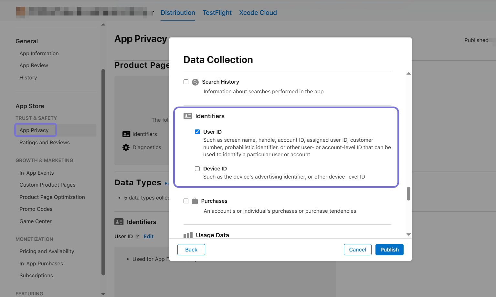Click the dialog's vertical scrollbar thumb
The height and width of the screenshot is (297, 496).
pyautogui.click(x=408, y=193)
